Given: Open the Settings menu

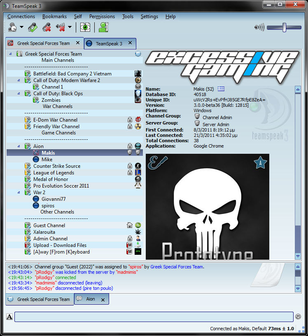Looking at the screenshot, I should click(149, 16).
